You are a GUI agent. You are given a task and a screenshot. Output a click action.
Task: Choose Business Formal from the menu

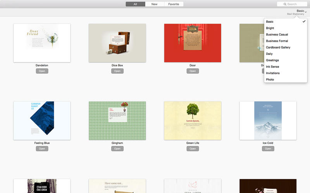286,41
